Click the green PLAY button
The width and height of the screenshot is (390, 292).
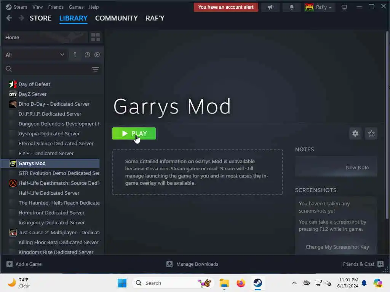(x=134, y=133)
